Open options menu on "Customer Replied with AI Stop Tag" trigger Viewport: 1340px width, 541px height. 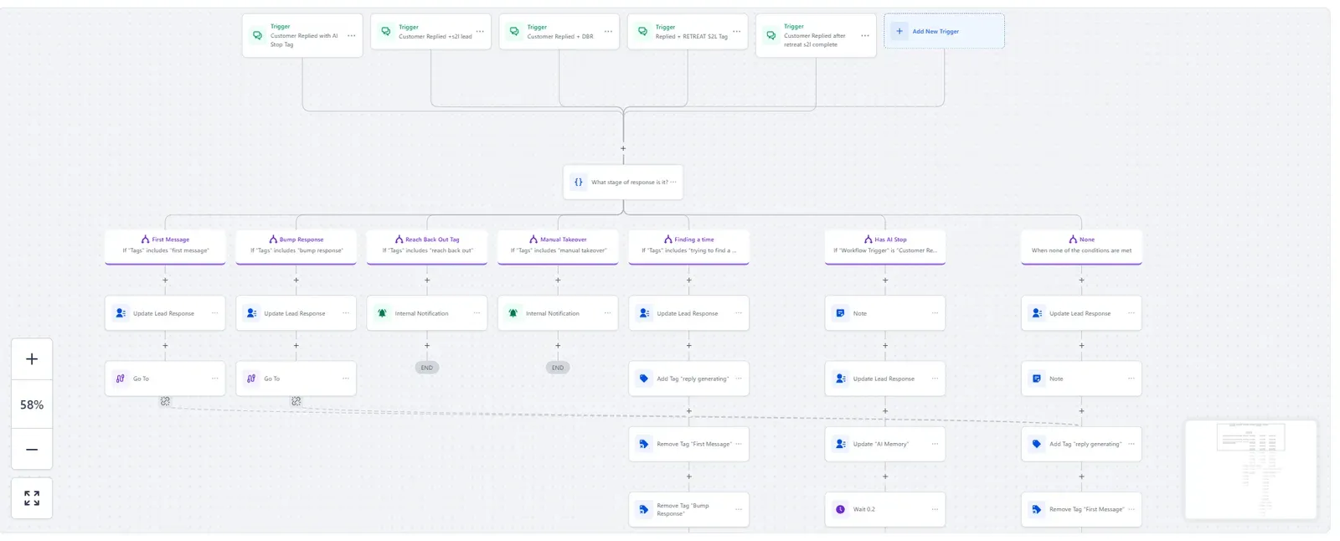[x=351, y=35]
